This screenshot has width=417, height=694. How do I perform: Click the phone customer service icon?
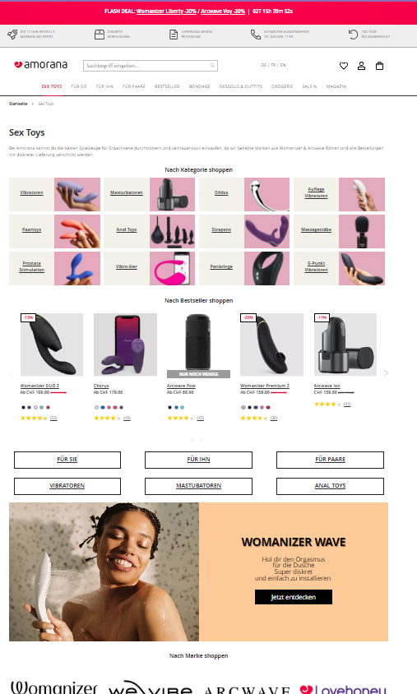click(256, 34)
